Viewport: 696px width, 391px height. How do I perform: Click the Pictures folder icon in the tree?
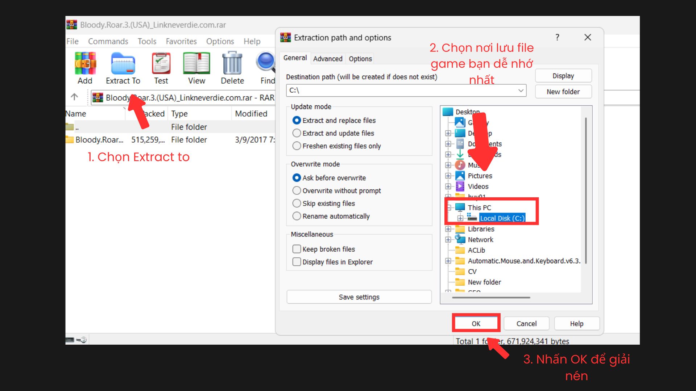tap(460, 176)
